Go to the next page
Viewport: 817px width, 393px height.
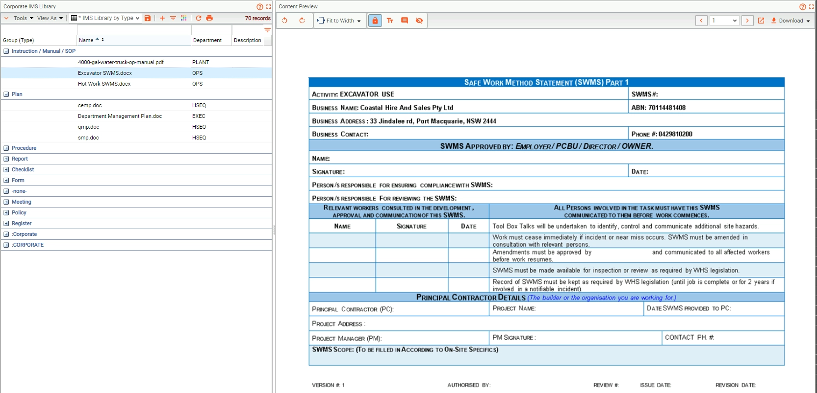click(747, 21)
